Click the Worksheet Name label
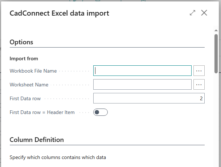Image resolution: width=221 pixels, height=167 pixels. (x=29, y=85)
